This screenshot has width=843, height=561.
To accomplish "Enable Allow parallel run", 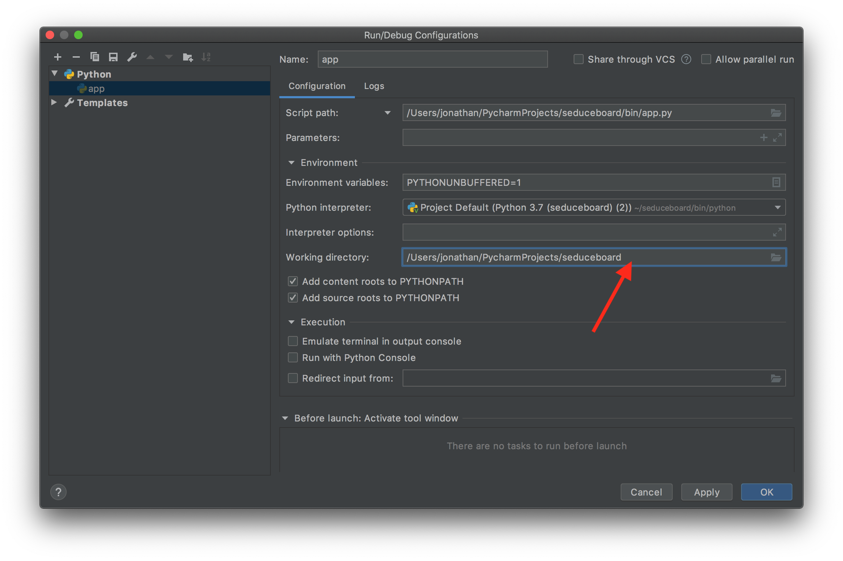I will (706, 59).
